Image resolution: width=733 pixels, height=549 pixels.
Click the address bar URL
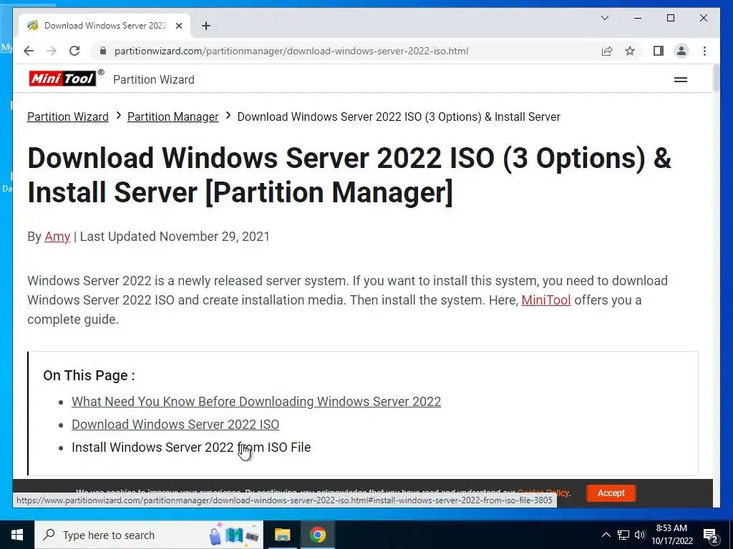click(291, 51)
